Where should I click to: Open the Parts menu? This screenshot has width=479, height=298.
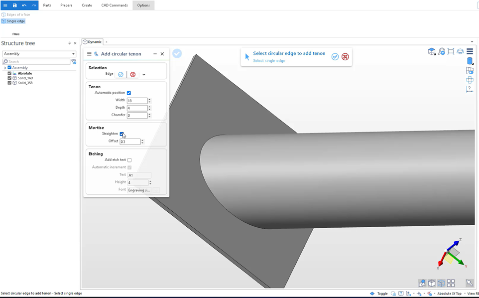point(47,5)
